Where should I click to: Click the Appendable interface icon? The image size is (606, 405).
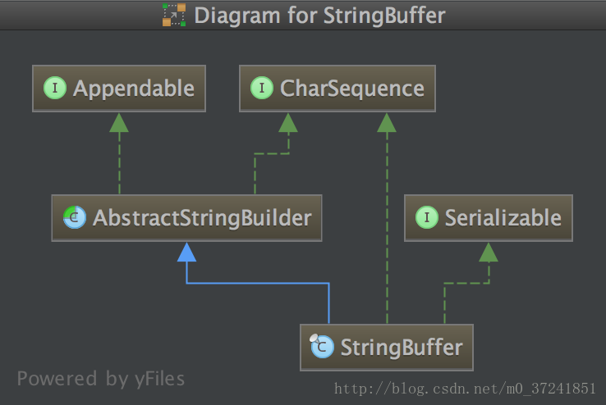pyautogui.click(x=55, y=88)
